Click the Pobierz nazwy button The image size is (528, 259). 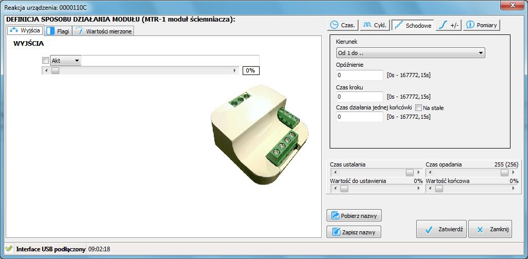click(354, 215)
